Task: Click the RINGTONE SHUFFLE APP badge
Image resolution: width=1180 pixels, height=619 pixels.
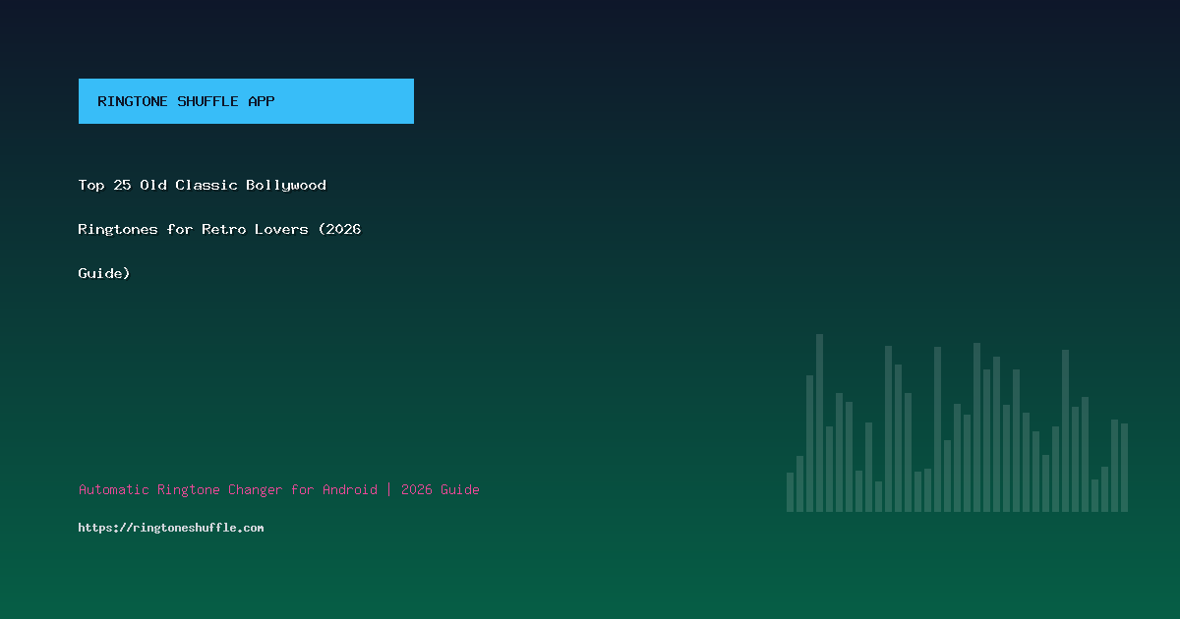Action: (x=246, y=101)
